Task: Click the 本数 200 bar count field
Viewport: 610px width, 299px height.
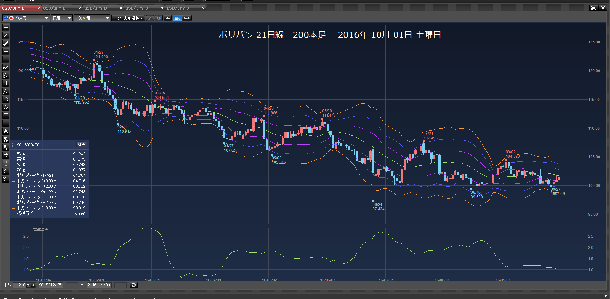Action: 20,285
